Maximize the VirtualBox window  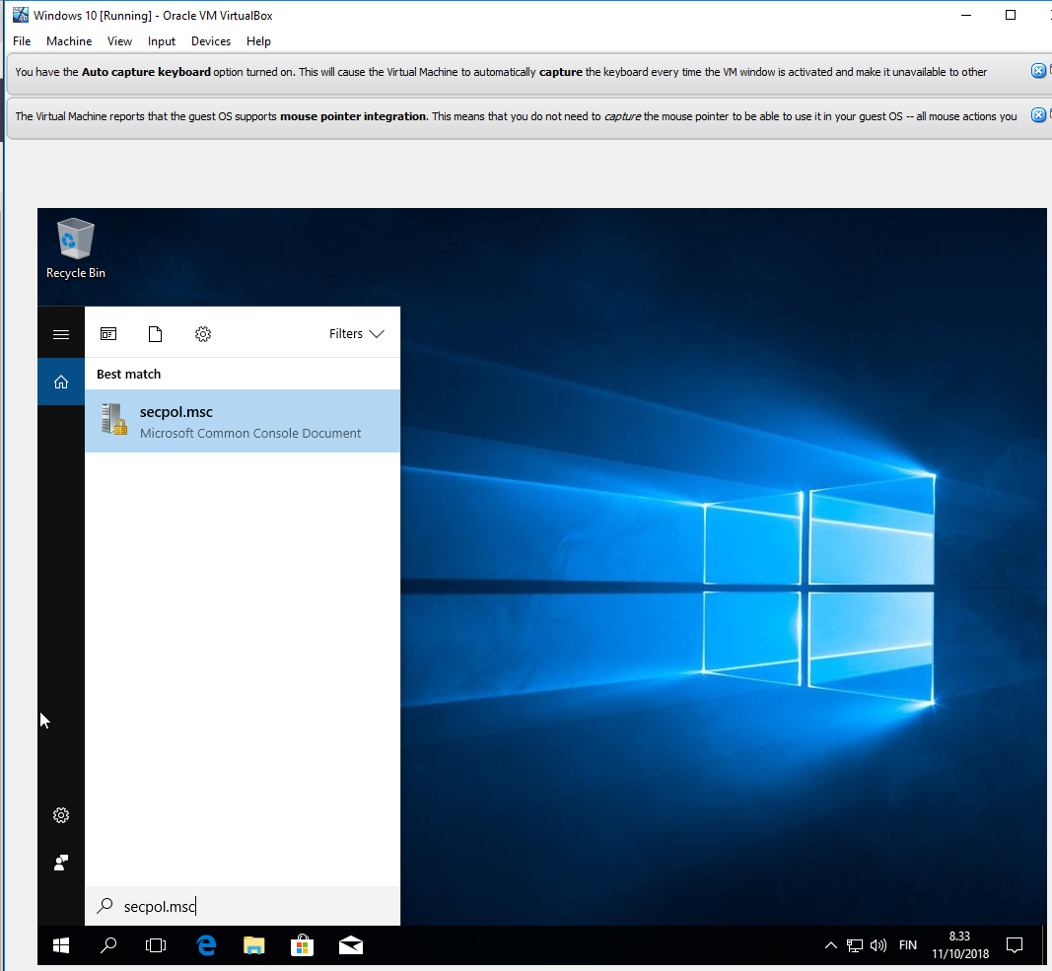click(1011, 15)
